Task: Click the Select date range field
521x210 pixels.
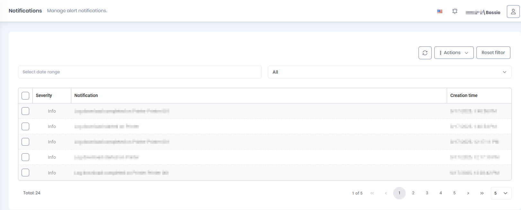Action: coord(140,72)
